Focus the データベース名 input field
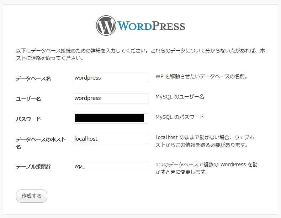 tap(110, 78)
